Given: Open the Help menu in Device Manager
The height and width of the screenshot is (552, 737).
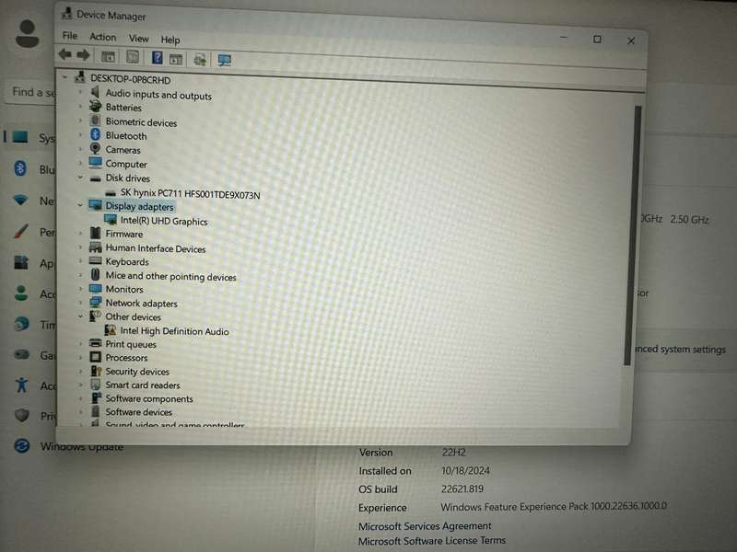Looking at the screenshot, I should pos(170,40).
